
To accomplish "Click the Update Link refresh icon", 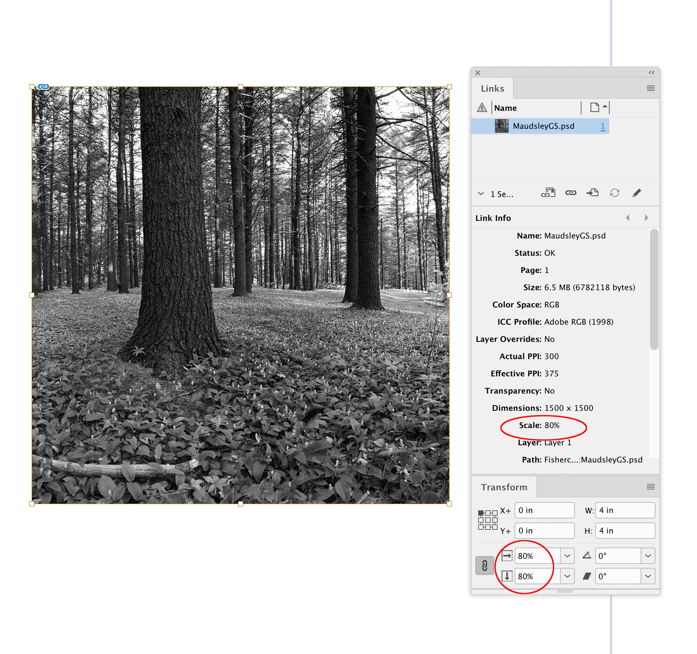I will coord(615,193).
